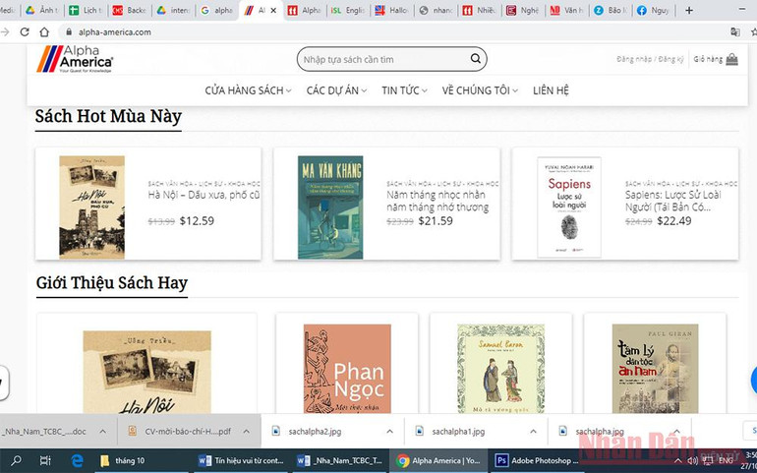Viewport: 757px width, 473px height.
Task: Open Năm tháng nhọc nhằn book link
Action: coord(437,201)
